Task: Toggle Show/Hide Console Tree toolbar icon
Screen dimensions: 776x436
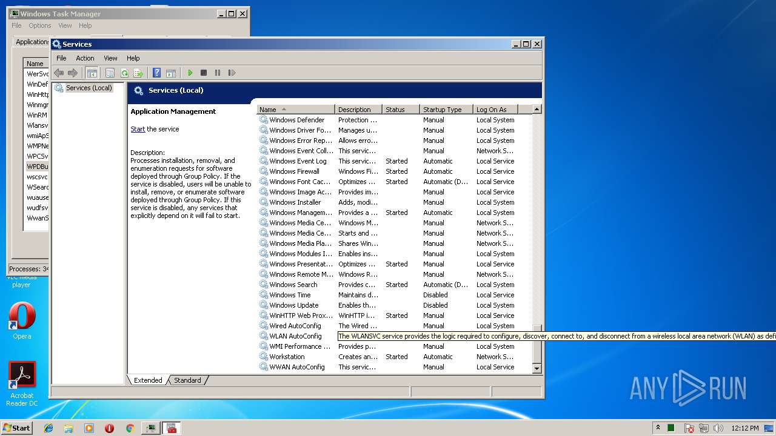Action: click(x=92, y=73)
